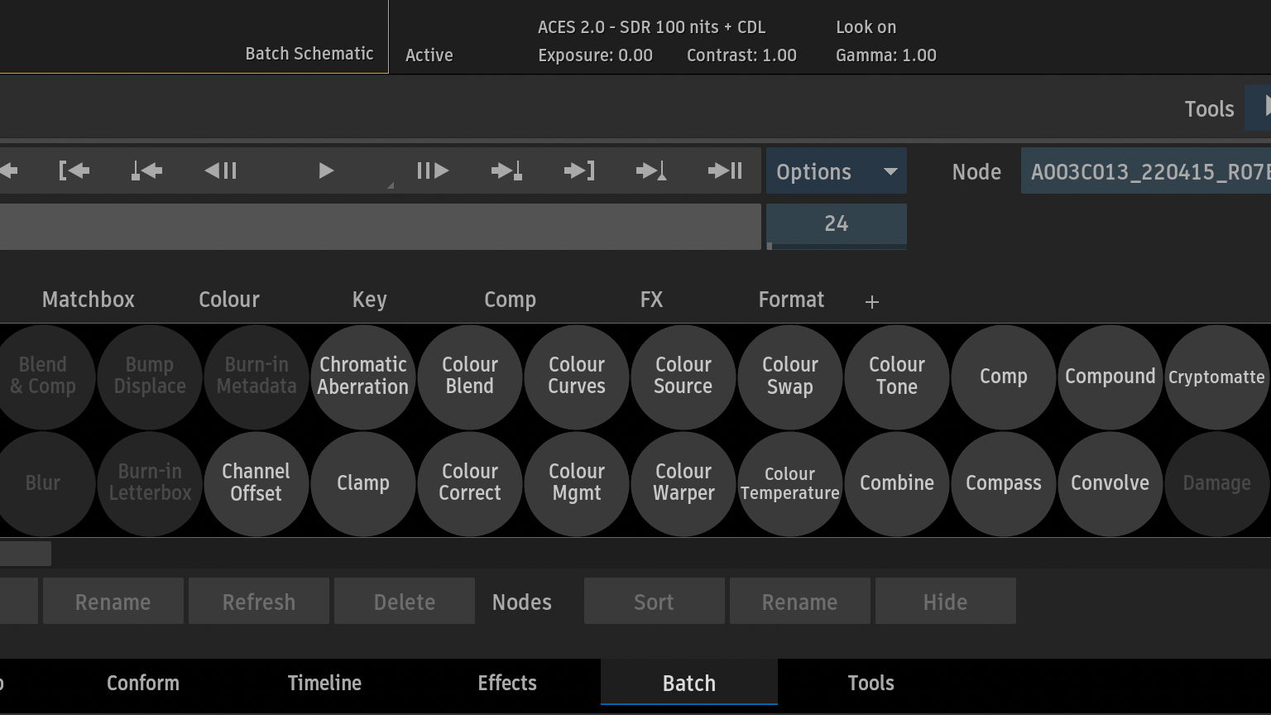Switch to the Matchbox node bin tab

tap(89, 300)
